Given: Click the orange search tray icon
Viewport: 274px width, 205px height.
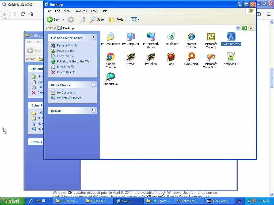Looking at the screenshot, I should (254, 201).
